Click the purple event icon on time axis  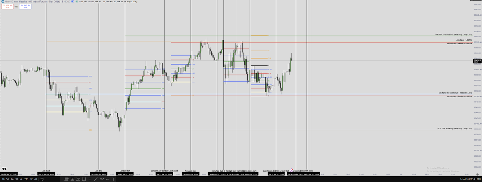291,170
